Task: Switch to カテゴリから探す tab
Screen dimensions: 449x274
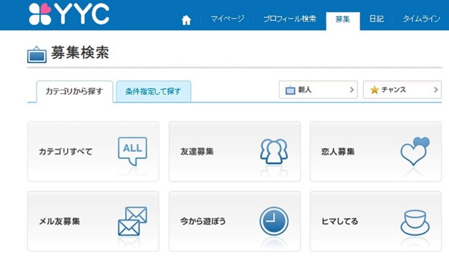Action: [75, 91]
